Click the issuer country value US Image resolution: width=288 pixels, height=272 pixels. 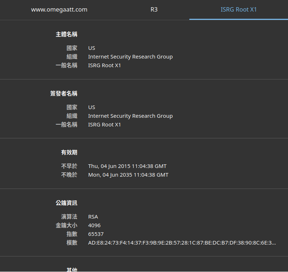pyautogui.click(x=92, y=107)
